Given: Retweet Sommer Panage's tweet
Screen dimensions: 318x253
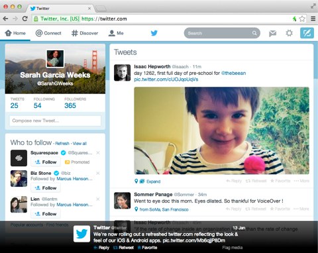Looking at the screenshot, I should (256, 209).
